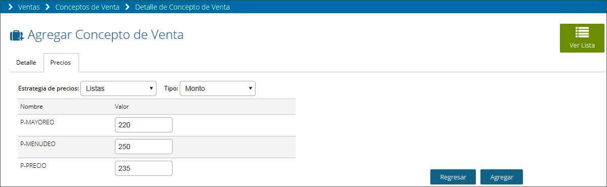Select Detalle de Concepto de Venta breadcrumb
The width and height of the screenshot is (607, 187).
[182, 7]
